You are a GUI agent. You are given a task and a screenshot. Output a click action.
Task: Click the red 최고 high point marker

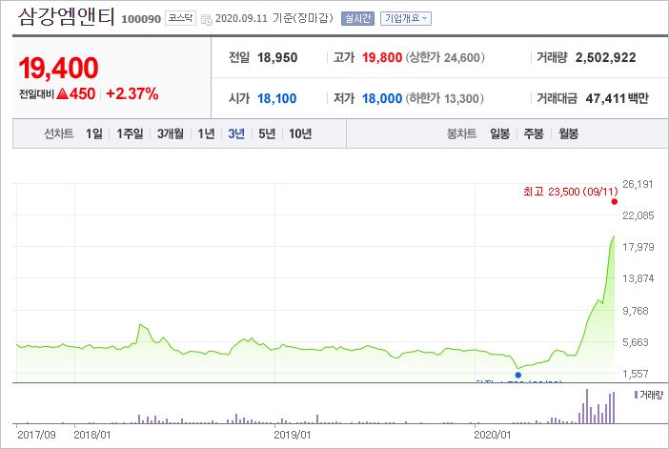615,202
